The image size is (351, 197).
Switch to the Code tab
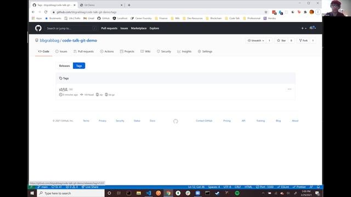click(x=44, y=51)
